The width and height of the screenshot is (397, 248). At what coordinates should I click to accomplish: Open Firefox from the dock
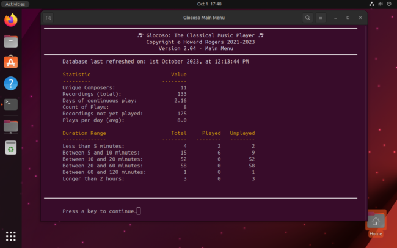point(10,20)
